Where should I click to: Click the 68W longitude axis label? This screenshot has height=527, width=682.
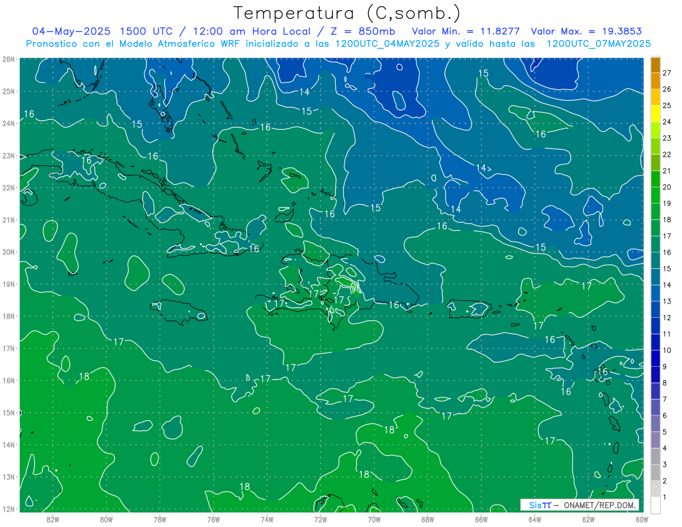[428, 518]
